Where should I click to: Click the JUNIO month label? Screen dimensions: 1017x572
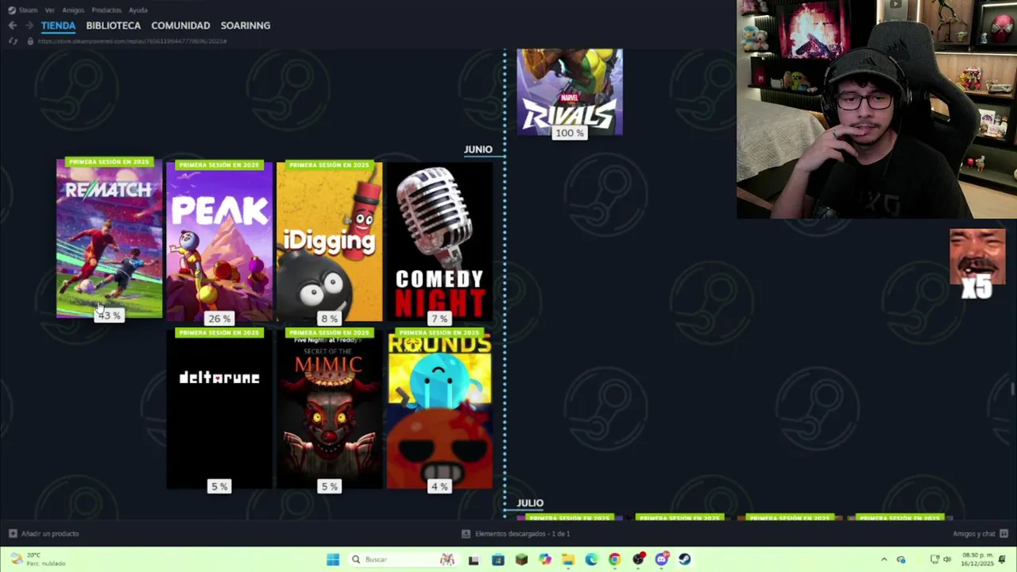[x=478, y=149]
